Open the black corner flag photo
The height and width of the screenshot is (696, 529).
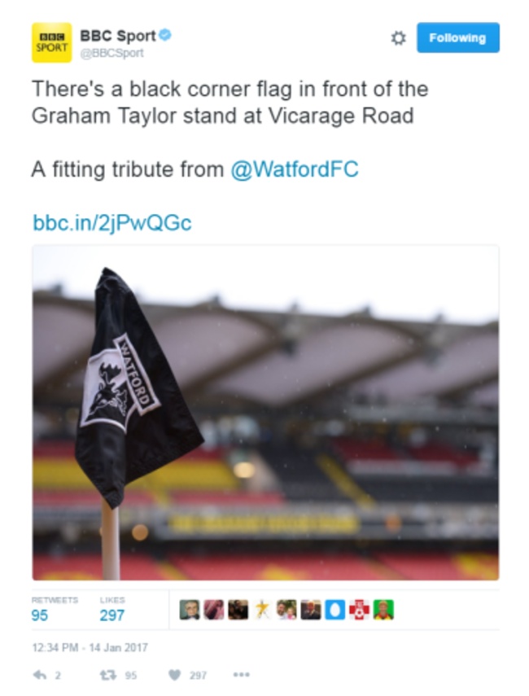[x=265, y=413]
